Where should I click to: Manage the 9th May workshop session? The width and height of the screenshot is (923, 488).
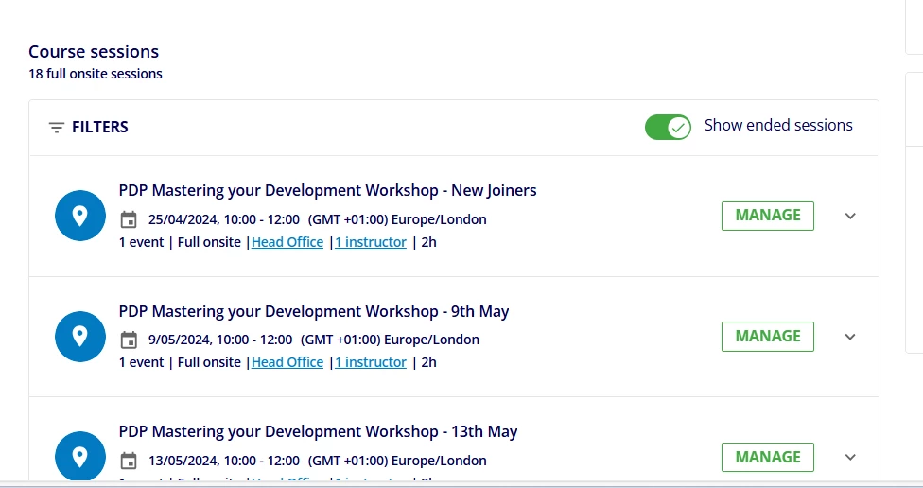click(767, 337)
